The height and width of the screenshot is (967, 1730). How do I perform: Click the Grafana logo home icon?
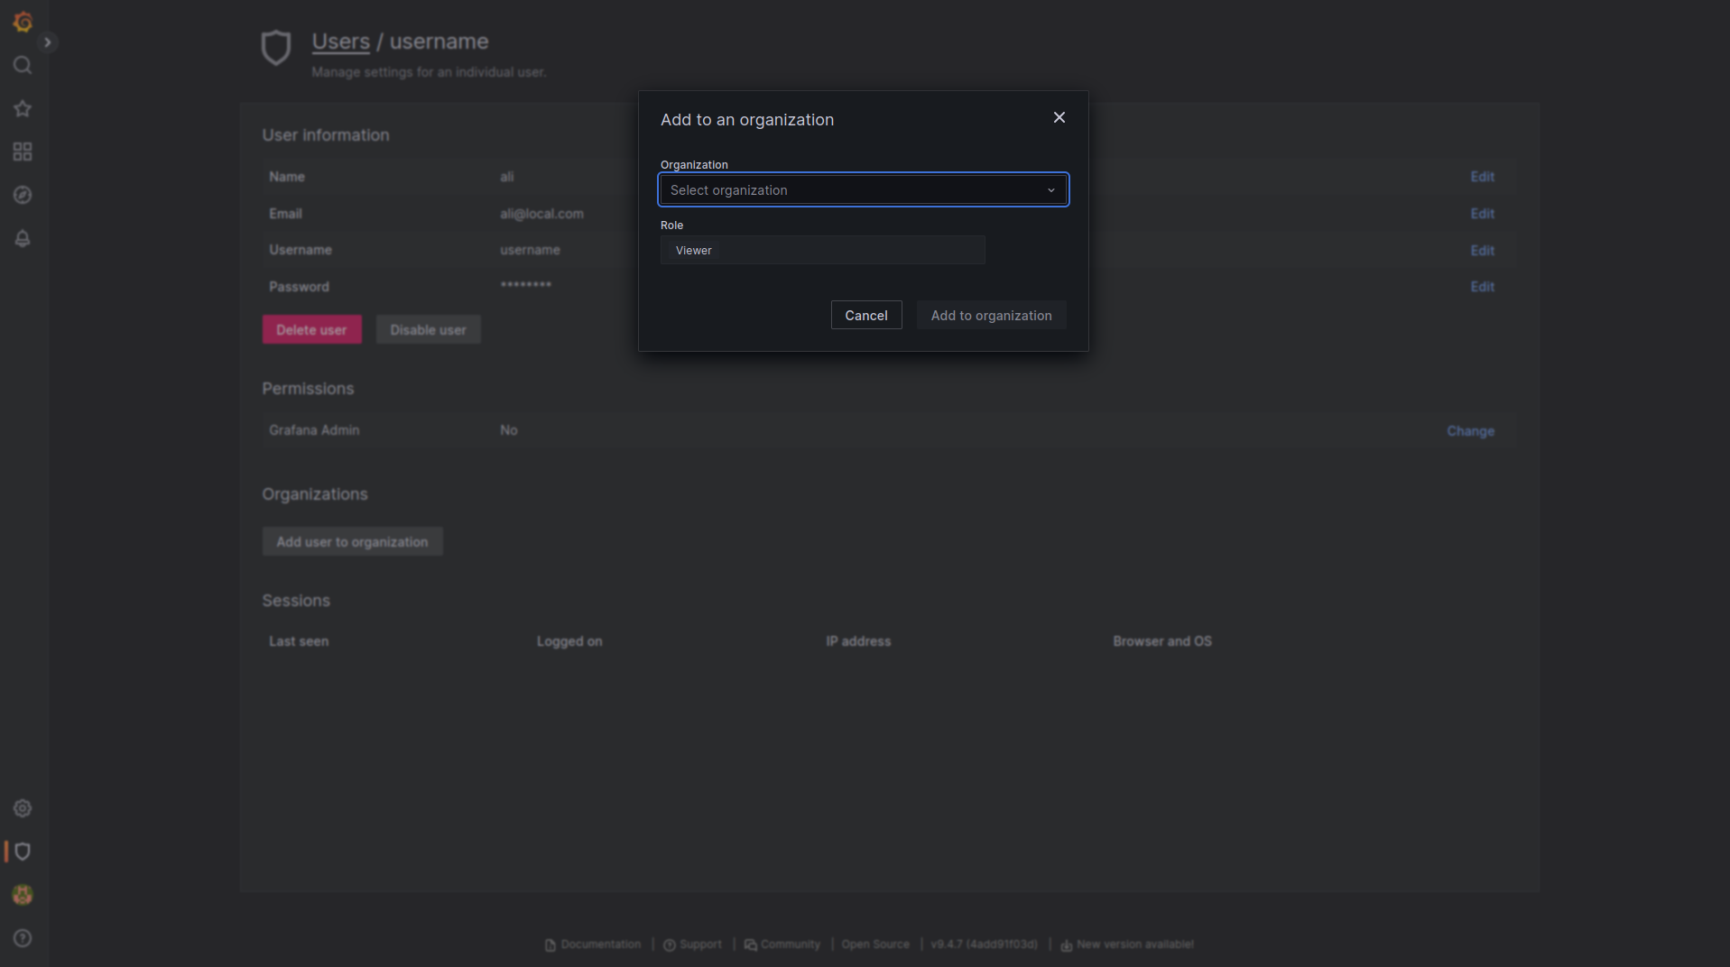pyautogui.click(x=23, y=22)
